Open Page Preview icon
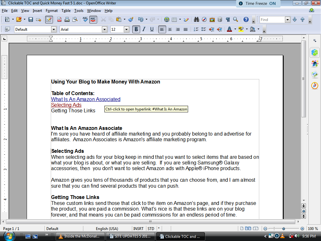321x241 pixels. [x=75, y=19]
